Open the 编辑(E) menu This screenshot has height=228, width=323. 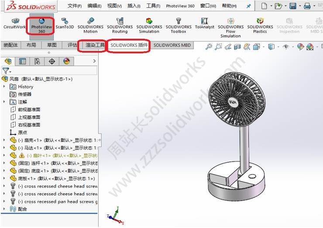pos(94,6)
